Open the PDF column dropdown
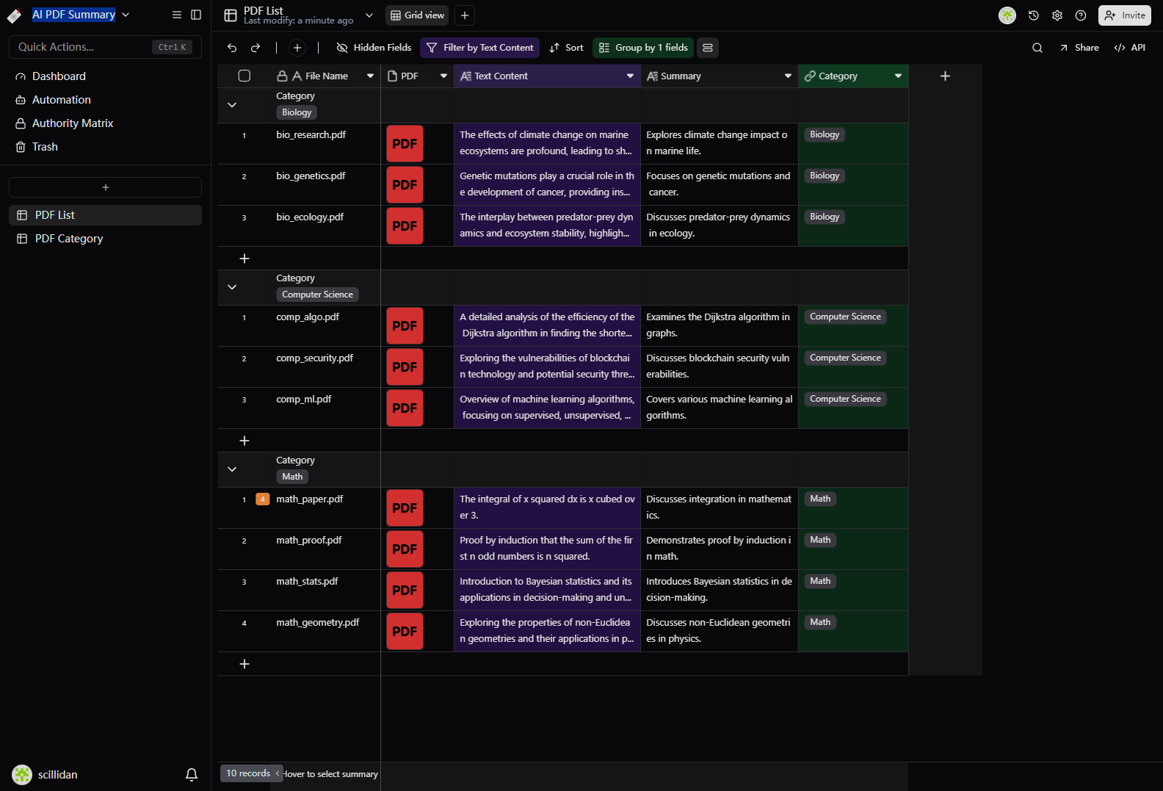Image resolution: width=1163 pixels, height=791 pixels. pyautogui.click(x=443, y=76)
